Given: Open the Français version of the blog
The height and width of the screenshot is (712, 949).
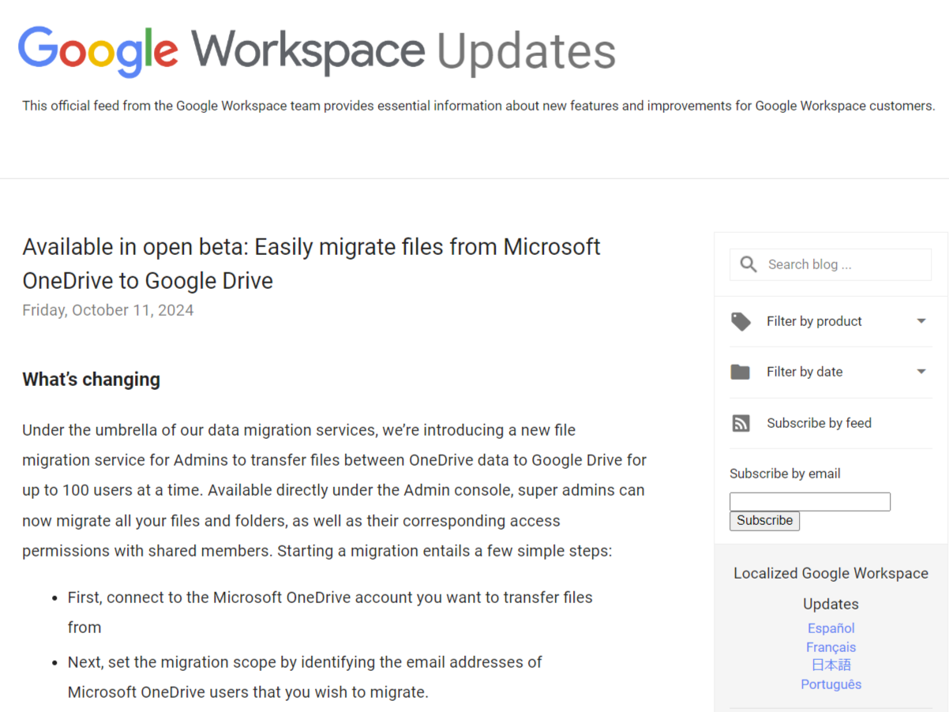Looking at the screenshot, I should tap(831, 646).
